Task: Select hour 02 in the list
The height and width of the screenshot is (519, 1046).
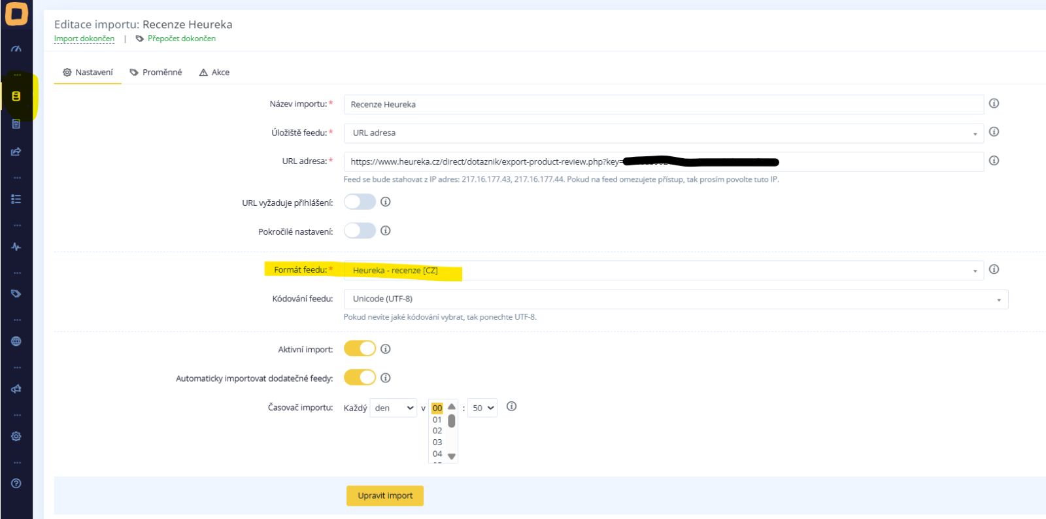Action: point(437,431)
